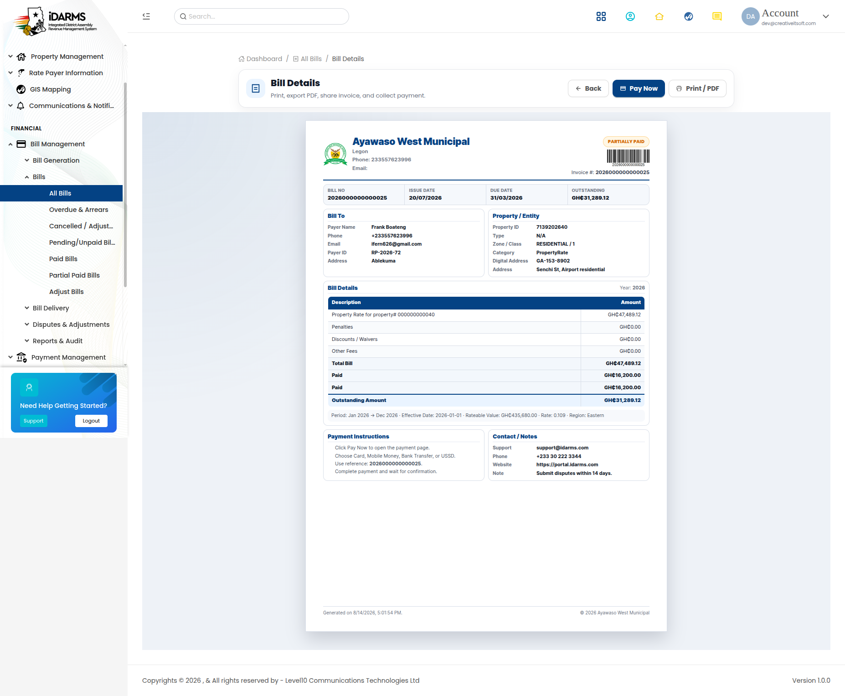The height and width of the screenshot is (696, 845).
Task: Click the Bill Management card icon
Action: click(21, 144)
